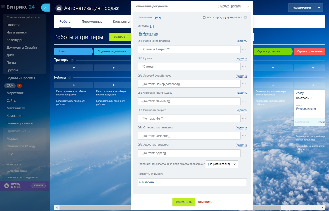Go to Задачи и Проекты
Image resolution: width=329 pixels, height=211 pixels.
pyautogui.click(x=21, y=78)
